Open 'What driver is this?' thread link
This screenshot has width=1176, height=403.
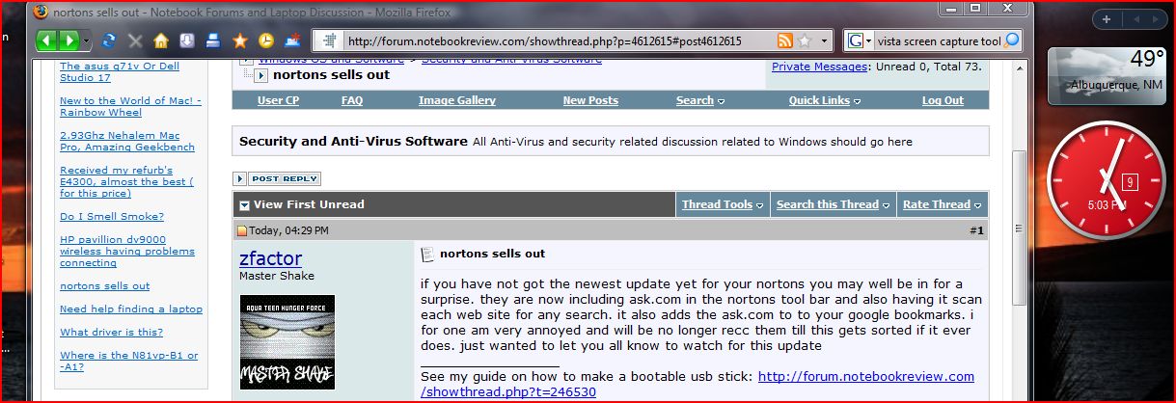click(110, 332)
